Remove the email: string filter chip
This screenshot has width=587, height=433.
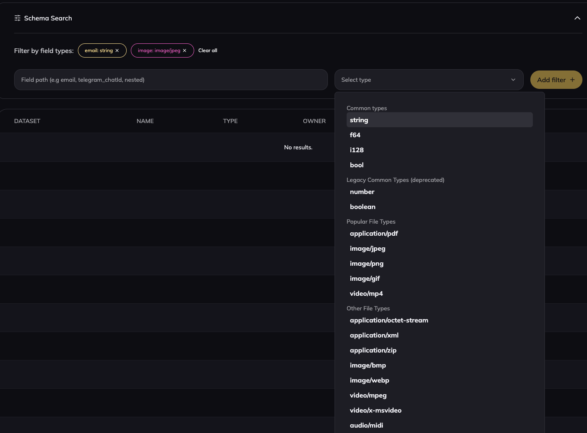(x=117, y=50)
